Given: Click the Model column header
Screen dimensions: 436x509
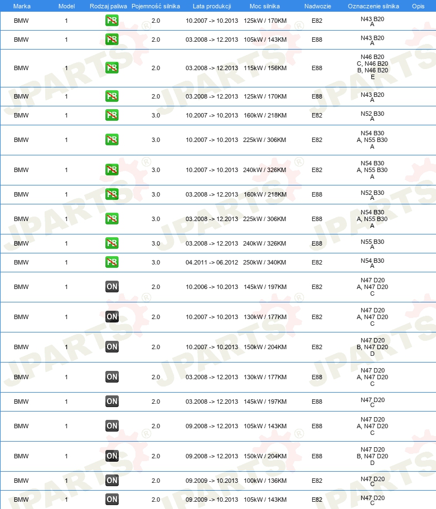Looking at the screenshot, I should pyautogui.click(x=66, y=6).
